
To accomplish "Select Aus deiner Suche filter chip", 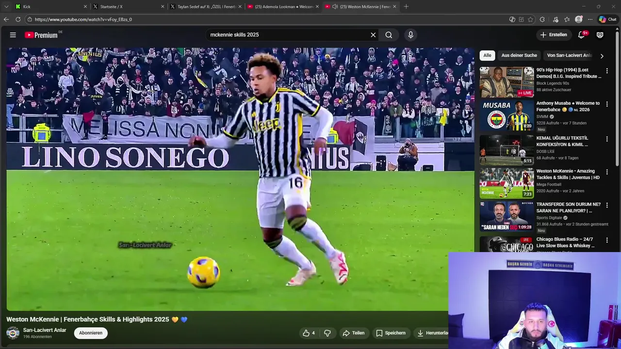I will tap(519, 55).
